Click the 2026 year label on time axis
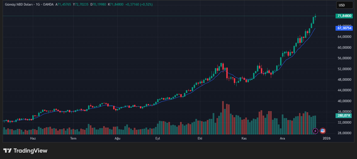This screenshot has height=159, width=357. click(326, 138)
